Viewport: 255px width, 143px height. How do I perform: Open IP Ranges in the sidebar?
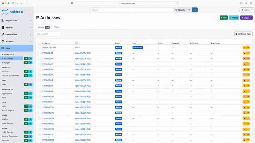[x=6, y=63]
